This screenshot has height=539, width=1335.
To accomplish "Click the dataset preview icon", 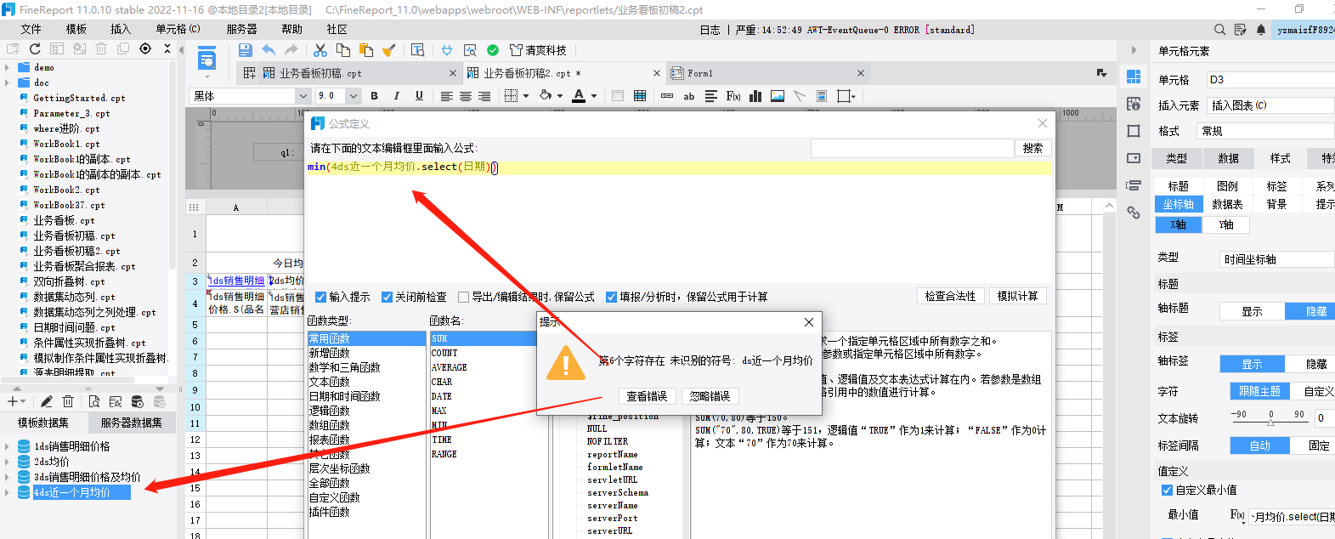I will click(x=93, y=401).
